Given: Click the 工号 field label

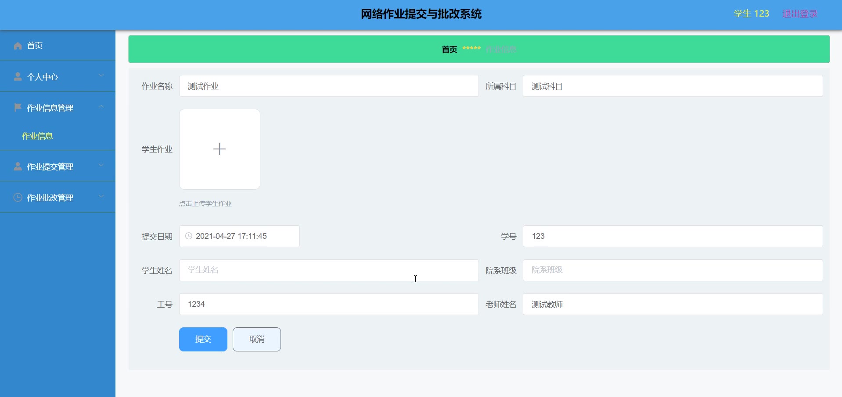Looking at the screenshot, I should point(165,305).
